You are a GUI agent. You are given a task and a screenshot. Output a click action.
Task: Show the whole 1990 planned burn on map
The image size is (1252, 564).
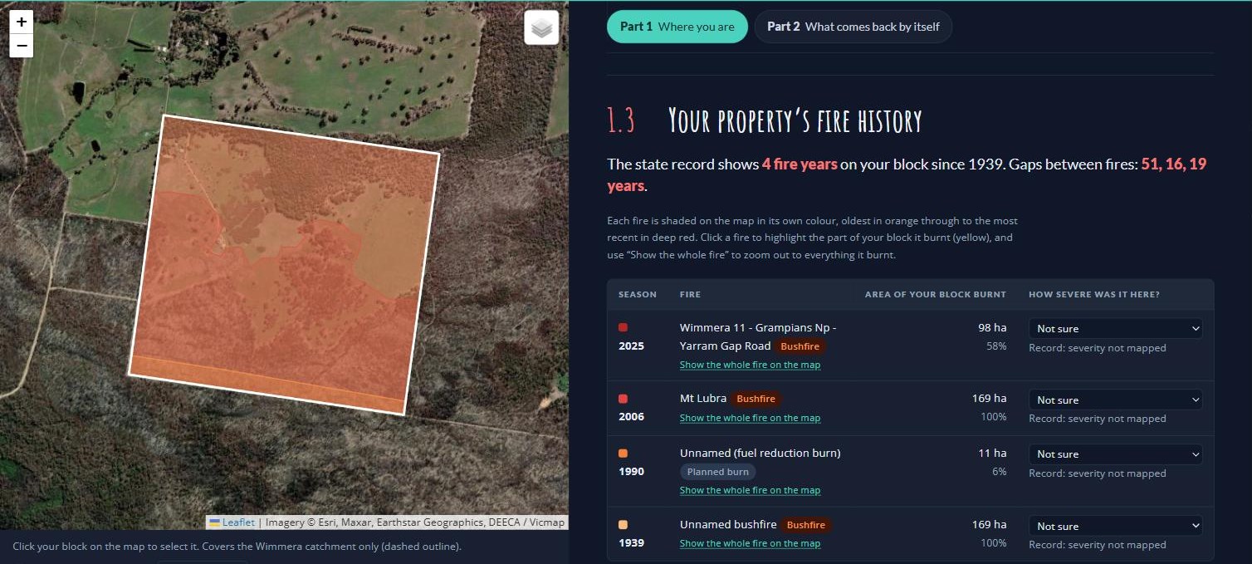pos(750,490)
